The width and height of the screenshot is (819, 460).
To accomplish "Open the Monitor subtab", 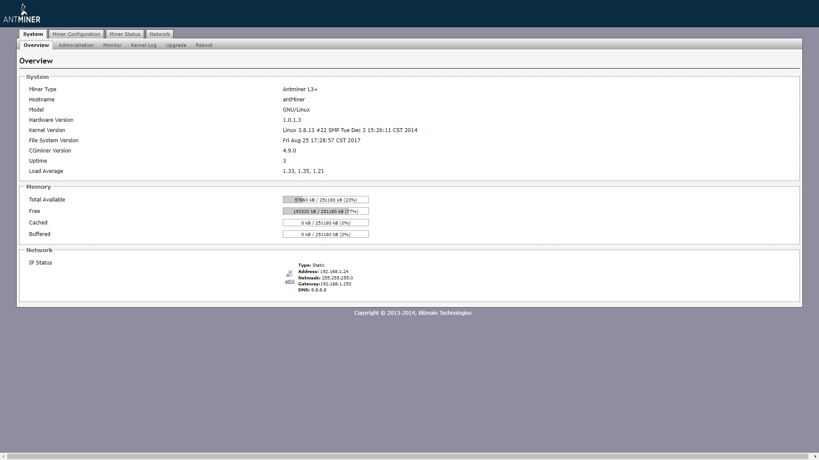I will point(112,45).
